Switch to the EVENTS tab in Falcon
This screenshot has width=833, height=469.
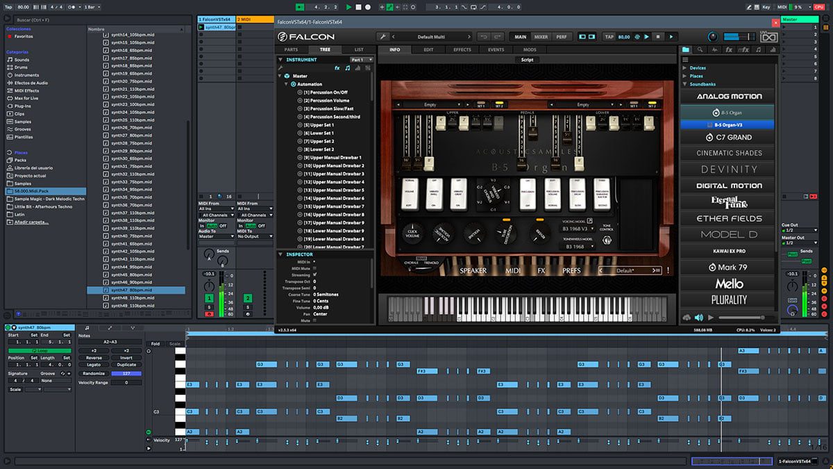tap(496, 50)
